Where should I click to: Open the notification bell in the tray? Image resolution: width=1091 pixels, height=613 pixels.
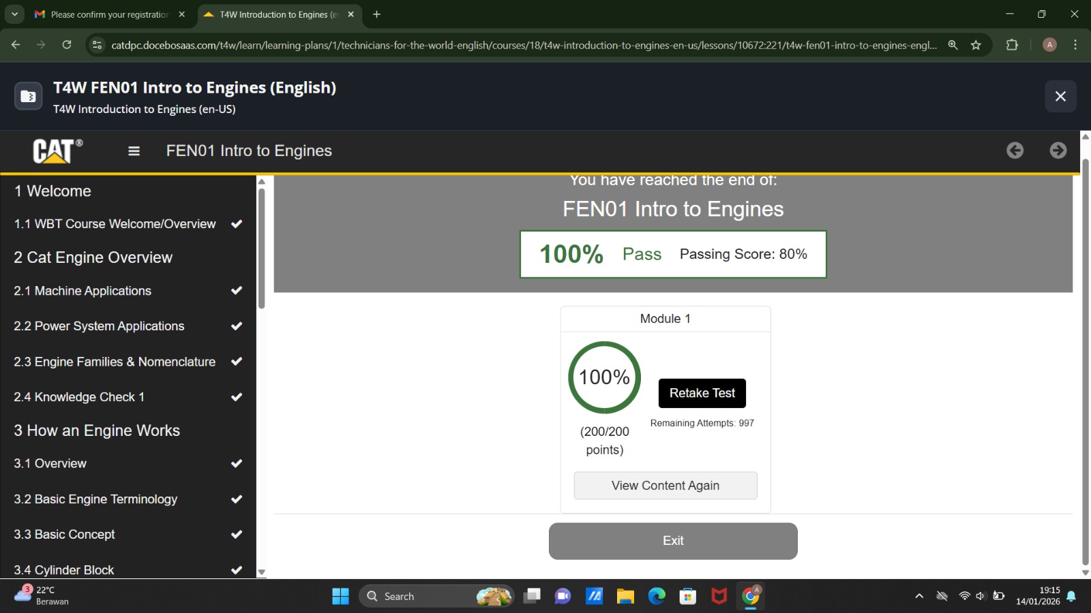coord(1071,597)
